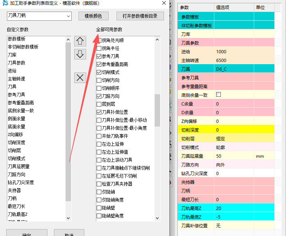The image size is (286, 236).
Task: Enable the 仅陡峭 checkbox
Action: point(99,192)
